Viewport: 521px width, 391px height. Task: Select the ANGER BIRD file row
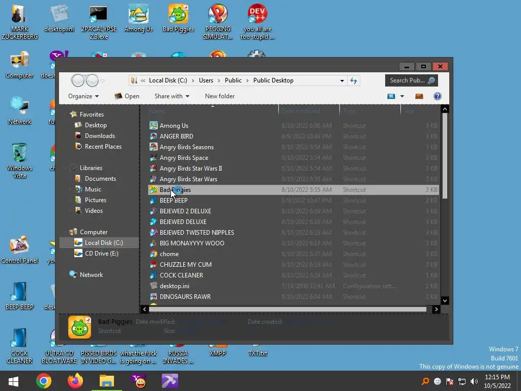click(x=294, y=136)
